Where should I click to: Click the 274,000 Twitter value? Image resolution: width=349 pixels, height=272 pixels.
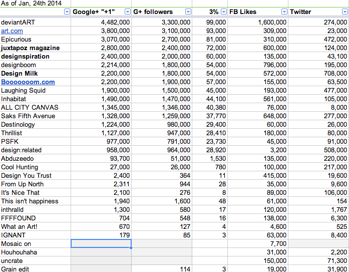click(x=335, y=22)
